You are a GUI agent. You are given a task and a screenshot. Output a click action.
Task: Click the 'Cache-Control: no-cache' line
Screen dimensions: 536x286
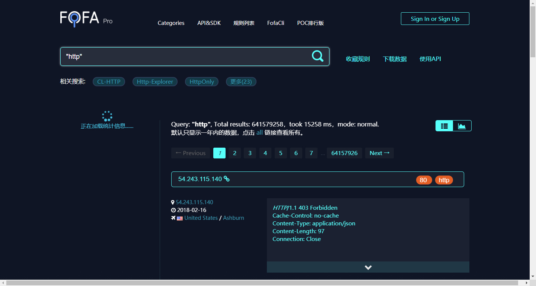point(306,215)
